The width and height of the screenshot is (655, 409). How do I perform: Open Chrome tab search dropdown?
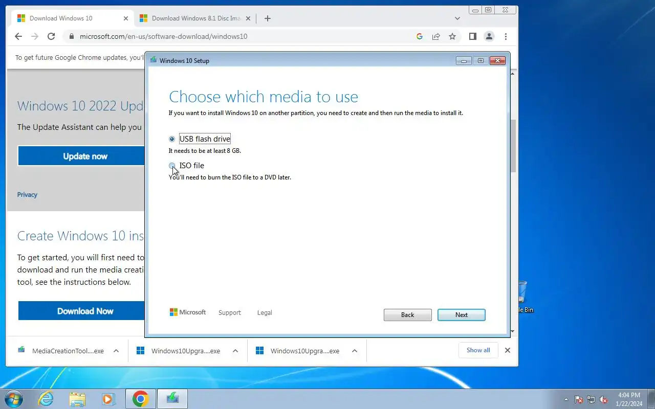[x=457, y=18]
